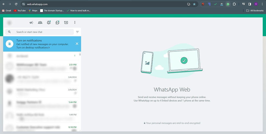Open the chat dated 3/4/2024
266x134 pixels.
[41, 79]
